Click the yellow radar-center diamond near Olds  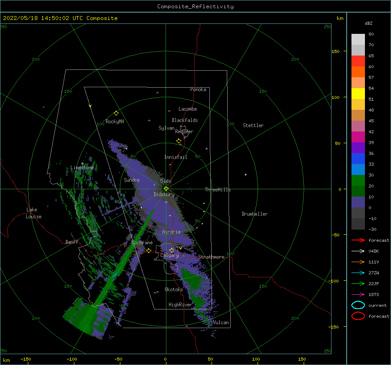point(166,189)
